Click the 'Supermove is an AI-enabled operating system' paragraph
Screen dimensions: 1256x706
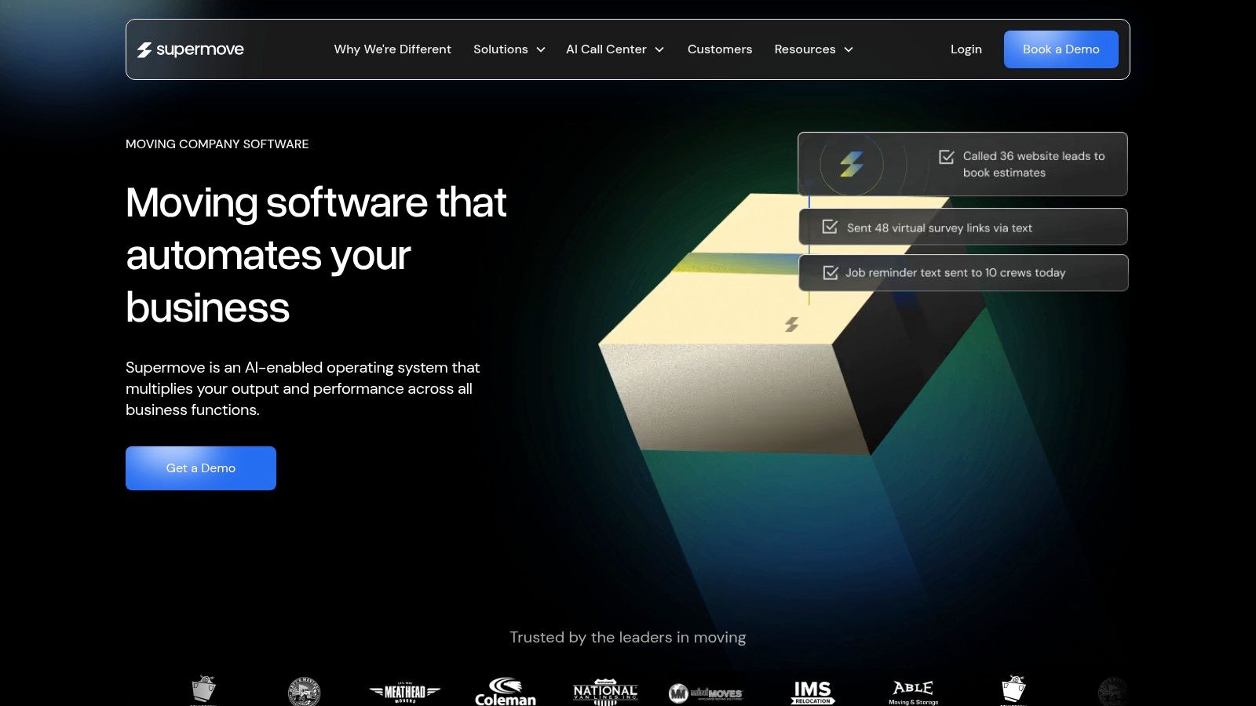[x=303, y=388]
